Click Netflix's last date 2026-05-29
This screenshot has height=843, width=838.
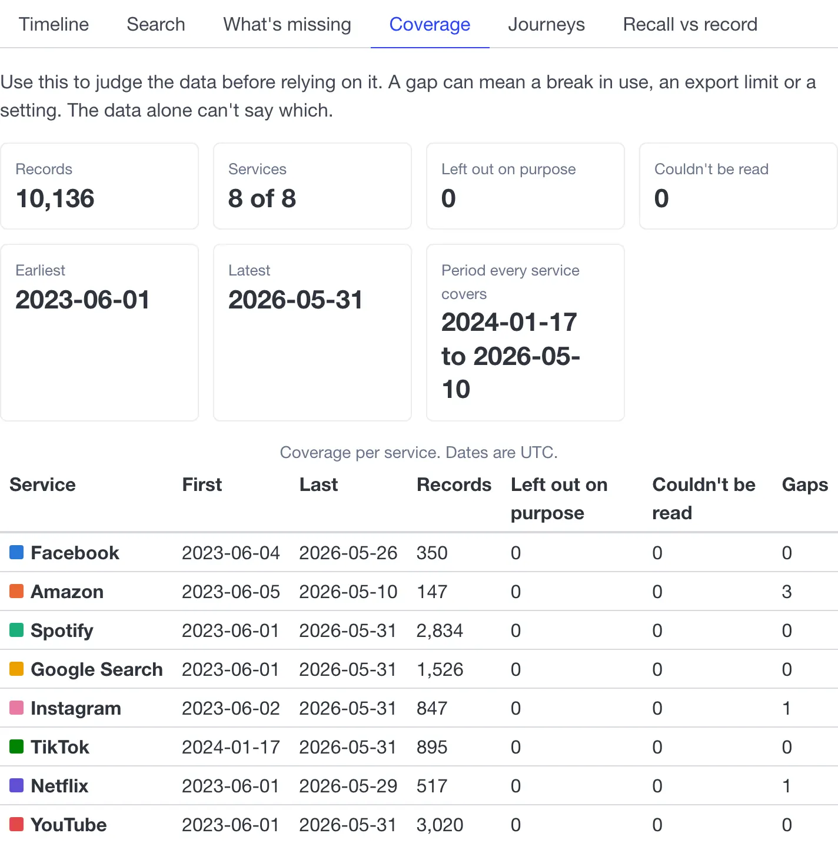point(348,786)
